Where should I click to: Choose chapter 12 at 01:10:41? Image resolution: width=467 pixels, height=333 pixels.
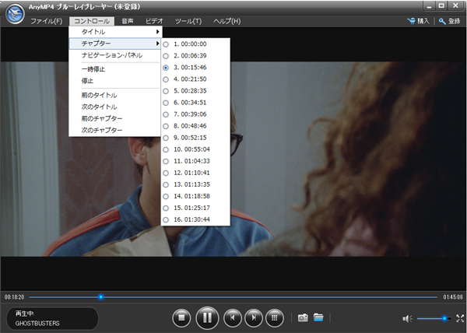tap(195, 173)
